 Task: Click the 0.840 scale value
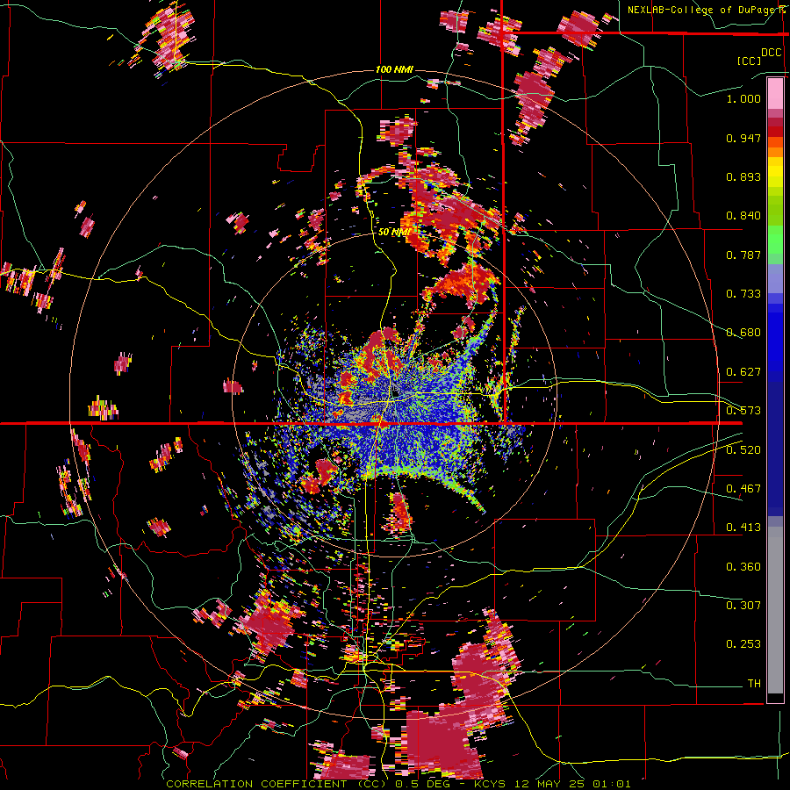[x=743, y=216]
